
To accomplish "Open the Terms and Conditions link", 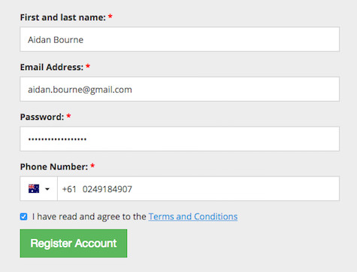I will 193,216.
